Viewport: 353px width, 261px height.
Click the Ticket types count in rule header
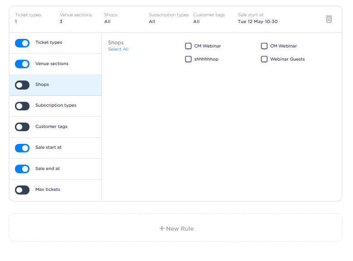tap(16, 22)
